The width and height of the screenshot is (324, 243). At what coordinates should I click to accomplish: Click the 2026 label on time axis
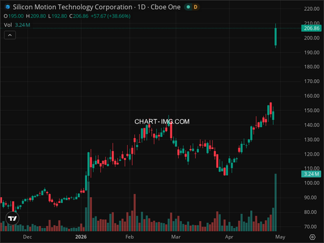[81, 237]
